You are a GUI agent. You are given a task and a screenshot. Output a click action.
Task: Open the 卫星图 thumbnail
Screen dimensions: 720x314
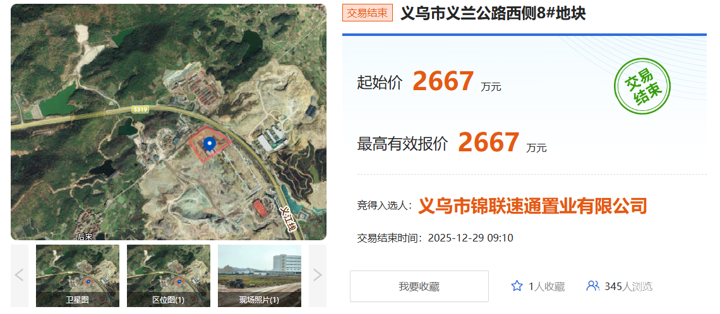point(78,276)
